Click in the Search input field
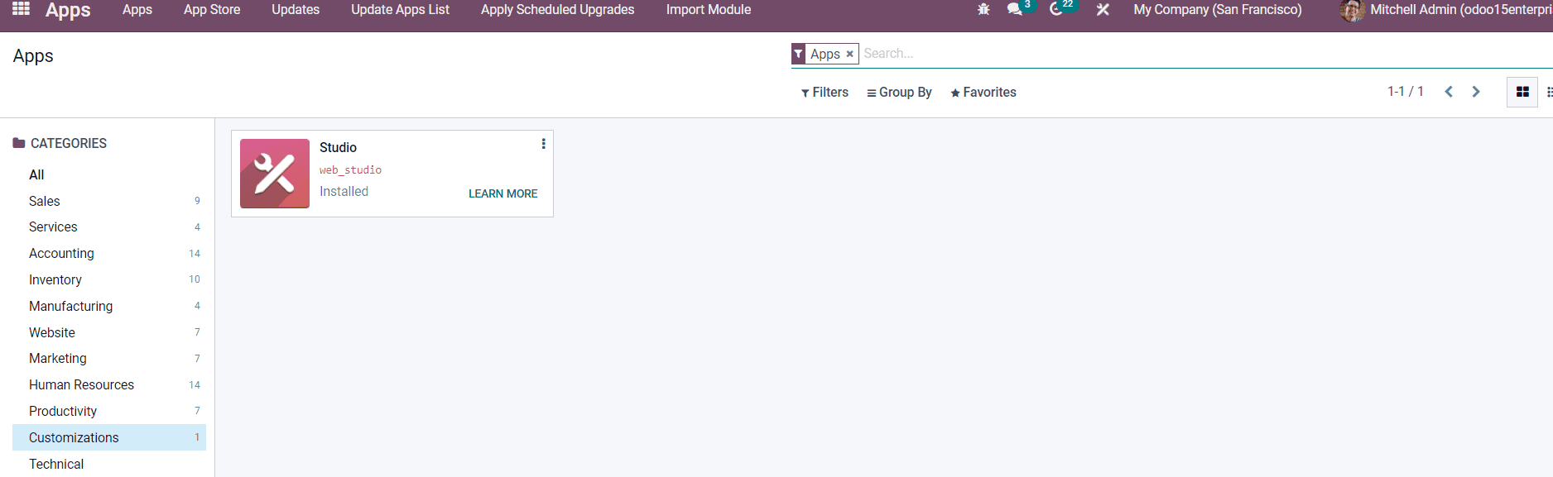This screenshot has width=1553, height=477. tap(1205, 54)
